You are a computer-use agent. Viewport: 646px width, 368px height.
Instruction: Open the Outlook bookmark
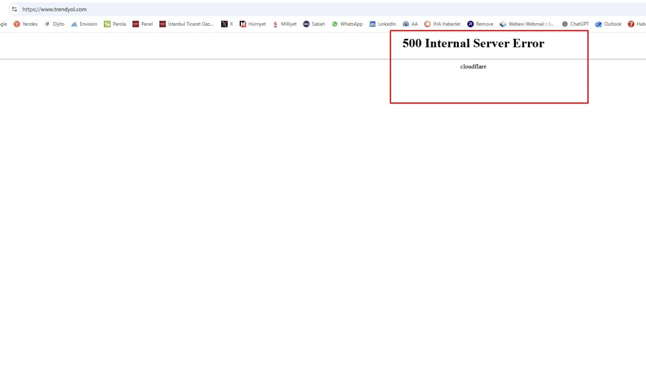[609, 24]
